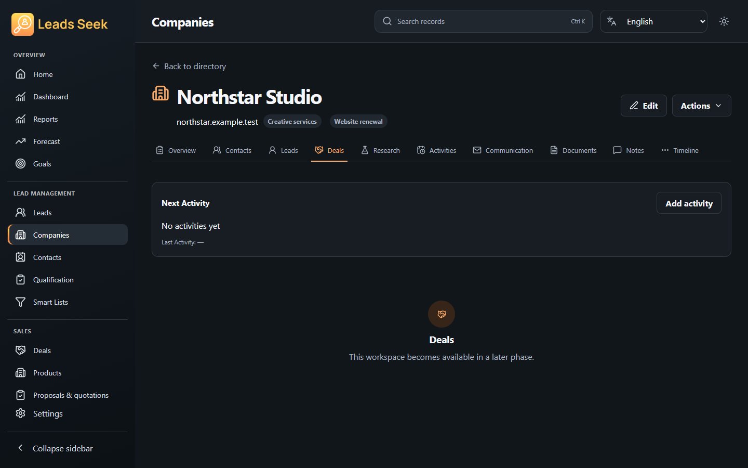748x468 pixels.
Task: Click the Edit button
Action: click(x=644, y=106)
